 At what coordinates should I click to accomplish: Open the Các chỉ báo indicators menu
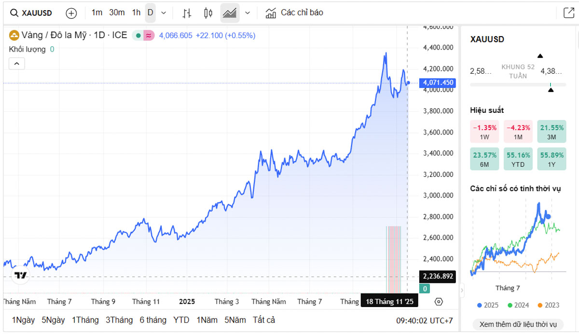pyautogui.click(x=294, y=13)
